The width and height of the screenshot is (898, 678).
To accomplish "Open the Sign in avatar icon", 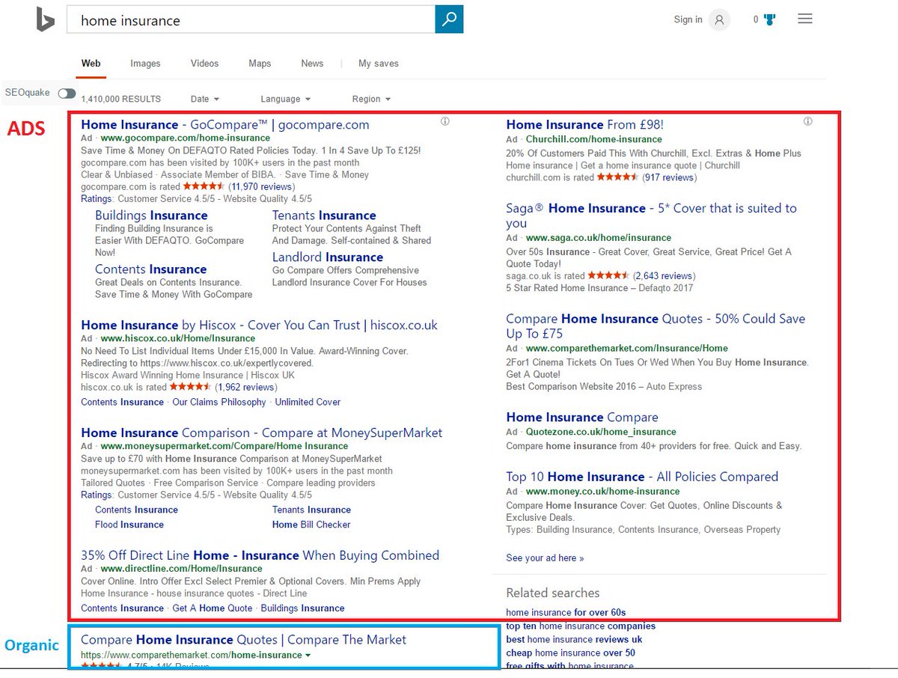I will click(719, 20).
